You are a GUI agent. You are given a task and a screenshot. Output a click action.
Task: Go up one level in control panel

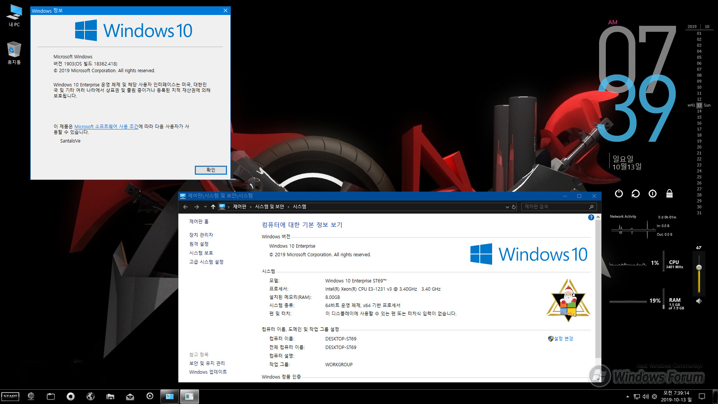click(213, 206)
